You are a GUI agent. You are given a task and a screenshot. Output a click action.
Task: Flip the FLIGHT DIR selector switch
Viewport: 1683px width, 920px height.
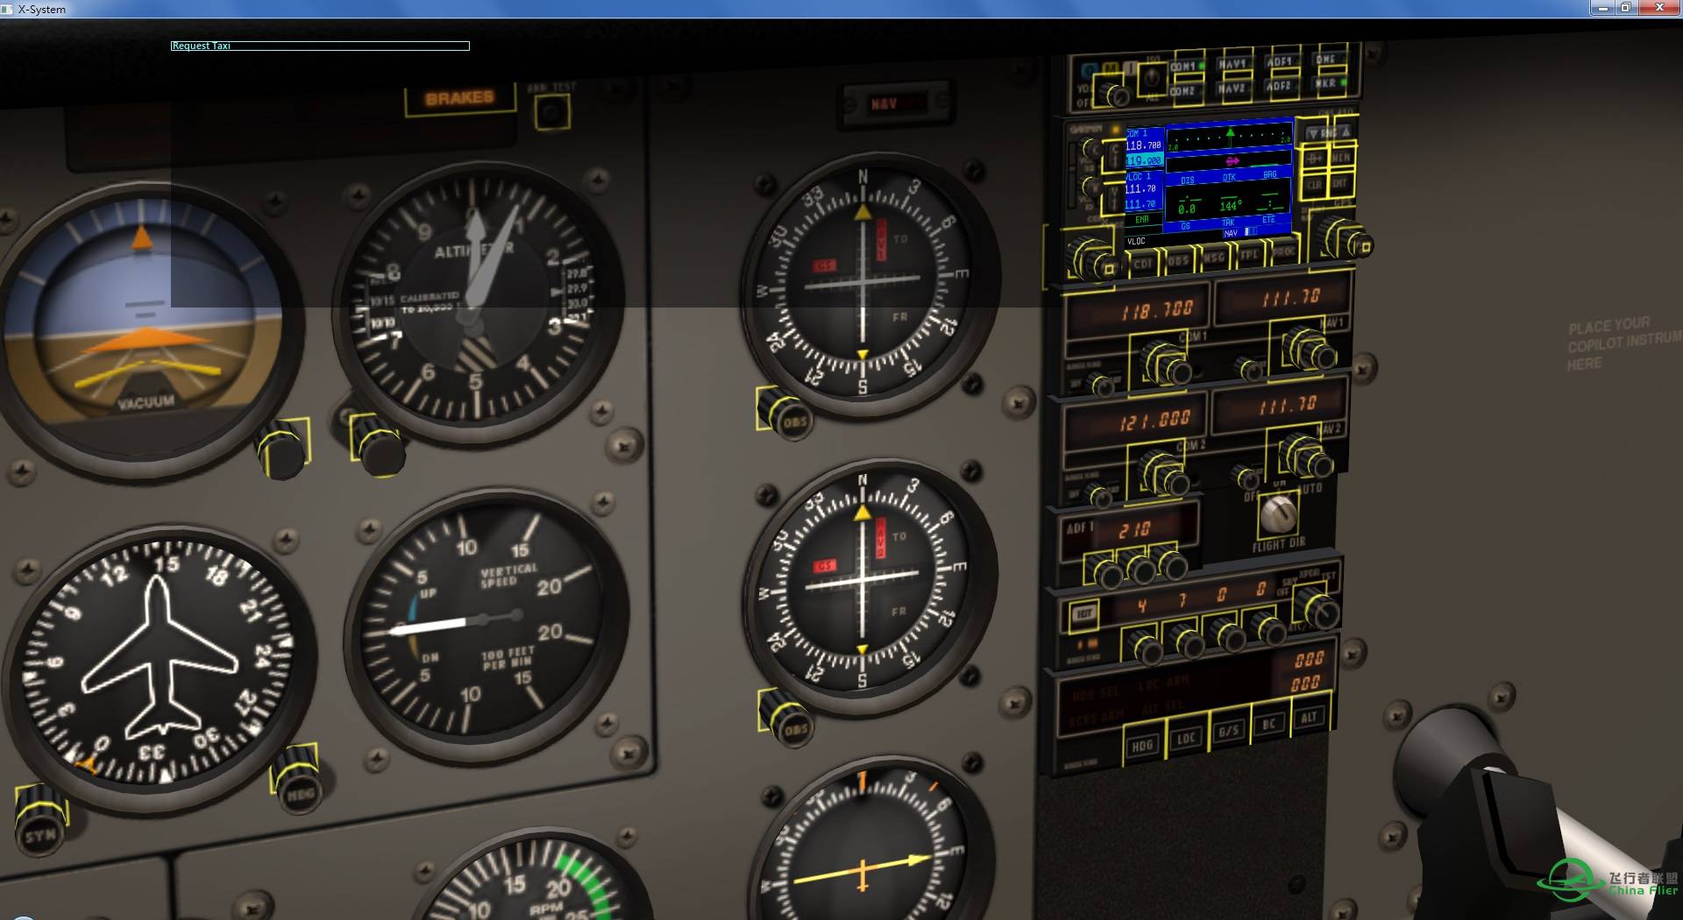click(x=1277, y=515)
